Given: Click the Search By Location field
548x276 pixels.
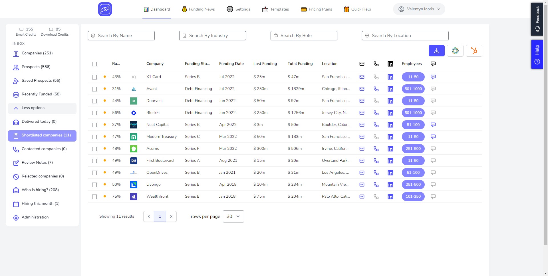Looking at the screenshot, I should click(405, 36).
